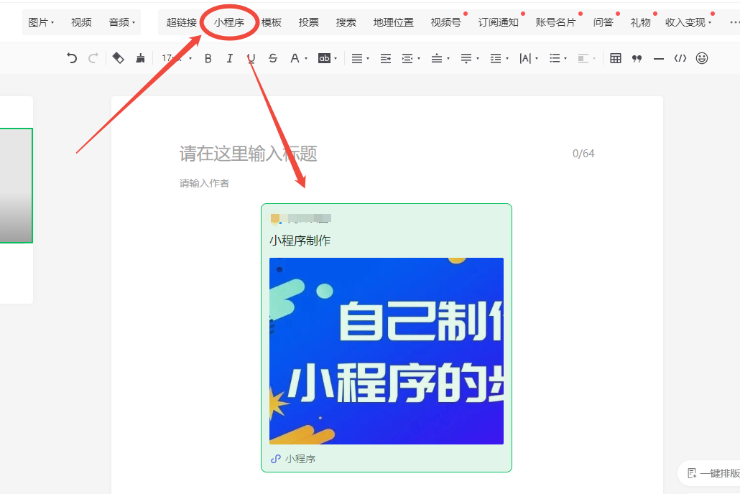Image resolution: width=740 pixels, height=494 pixels.
Task: Click the 问答 option
Action: [x=603, y=22]
